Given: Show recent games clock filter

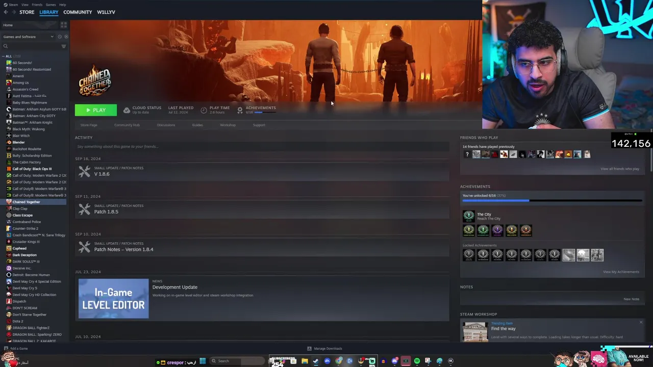Looking at the screenshot, I should 59,37.
